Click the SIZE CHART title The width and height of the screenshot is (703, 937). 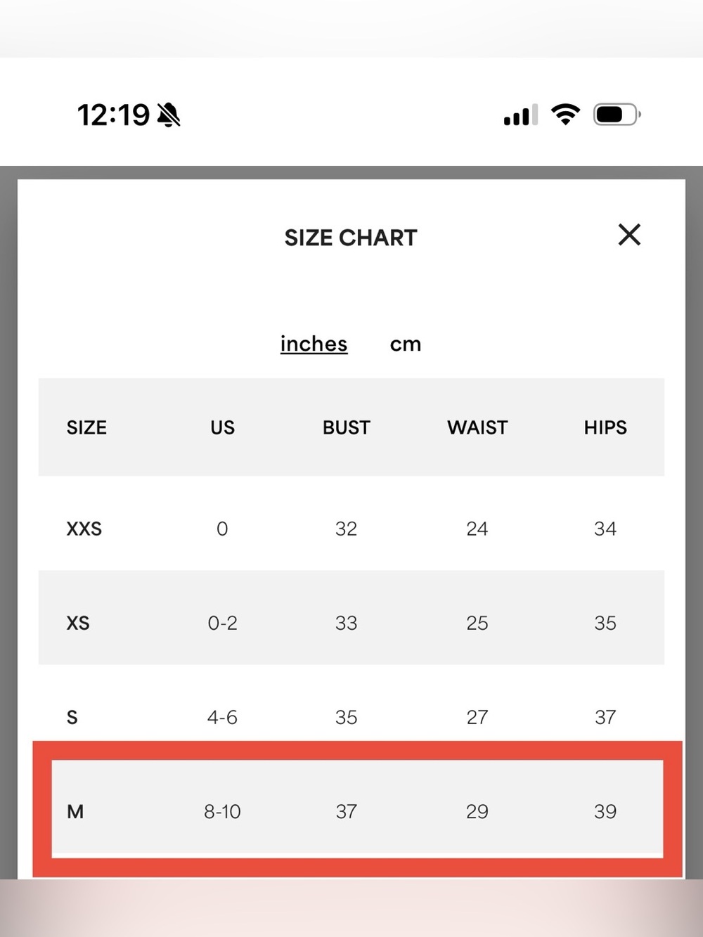[x=351, y=238]
